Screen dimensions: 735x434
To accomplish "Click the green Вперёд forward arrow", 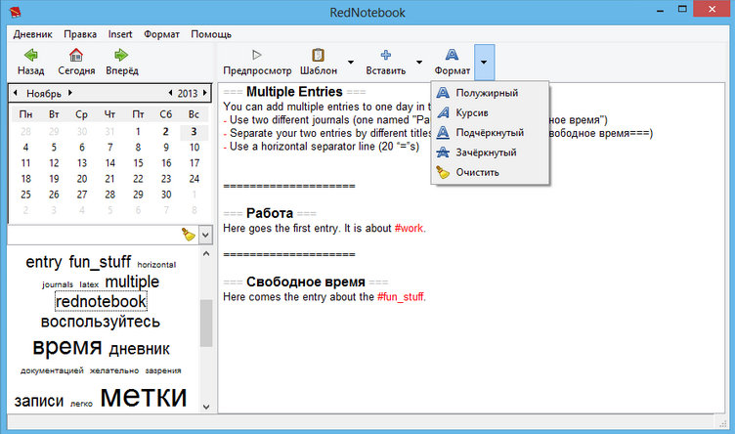I will click(121, 55).
